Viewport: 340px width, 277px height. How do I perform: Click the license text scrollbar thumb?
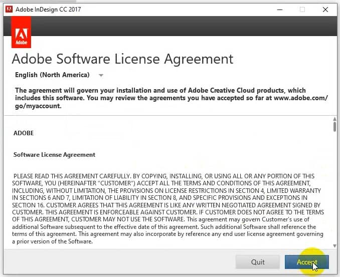[334, 127]
